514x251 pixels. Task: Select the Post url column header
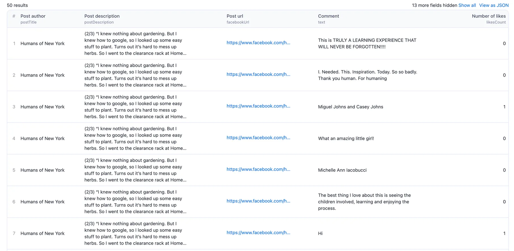tap(235, 16)
